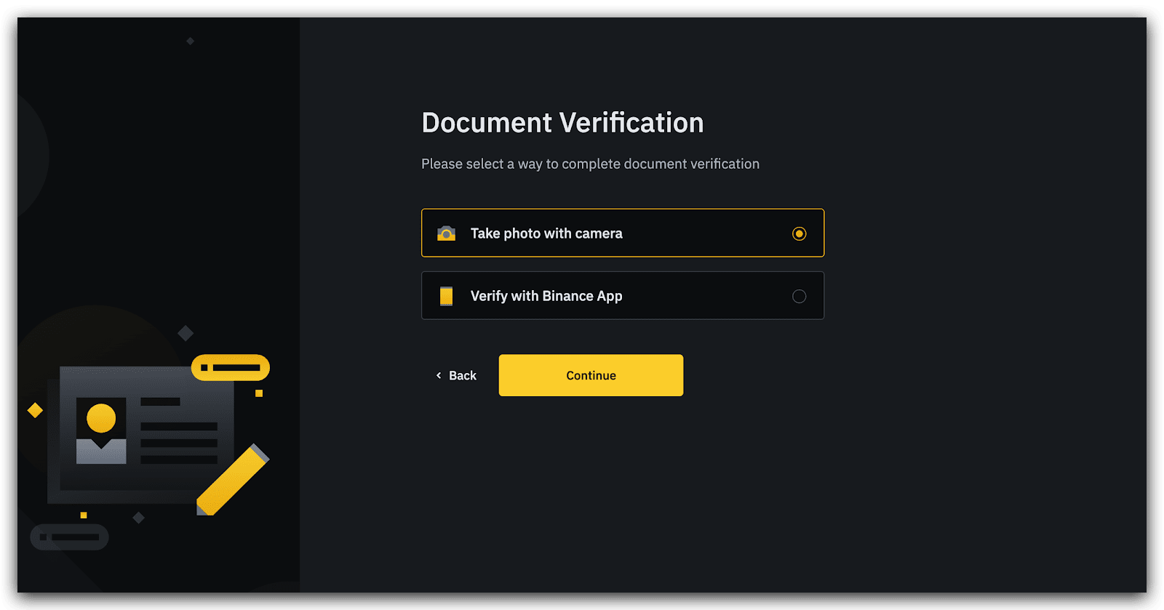Click the Document Verification heading

click(562, 123)
